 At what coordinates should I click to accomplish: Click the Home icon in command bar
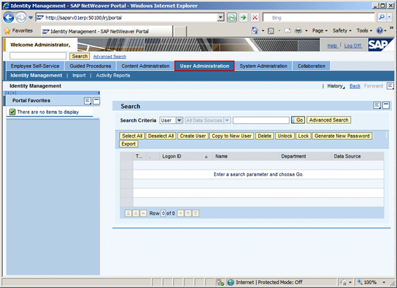click(255, 30)
